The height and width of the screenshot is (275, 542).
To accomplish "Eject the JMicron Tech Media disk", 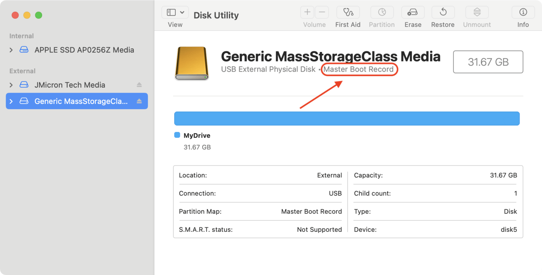I will (x=139, y=85).
